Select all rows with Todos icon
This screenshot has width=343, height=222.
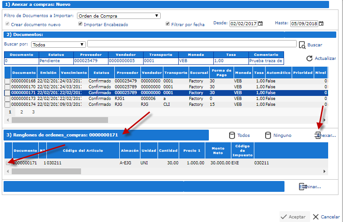232,135
